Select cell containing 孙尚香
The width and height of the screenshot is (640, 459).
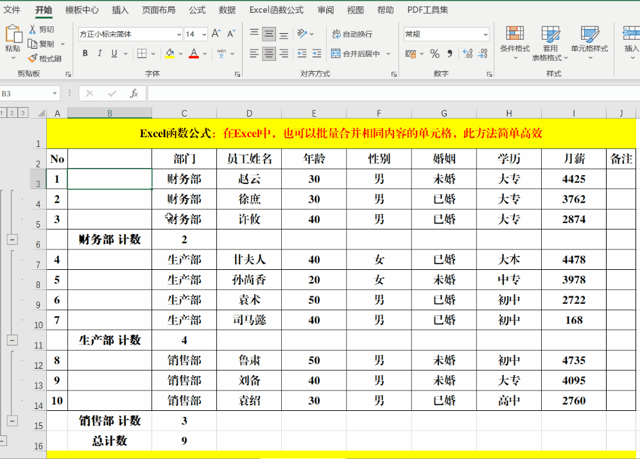(x=249, y=280)
